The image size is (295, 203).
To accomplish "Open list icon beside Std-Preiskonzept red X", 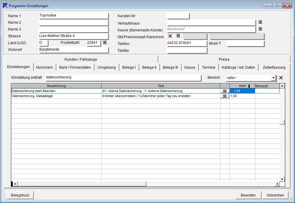I will click(x=178, y=36).
